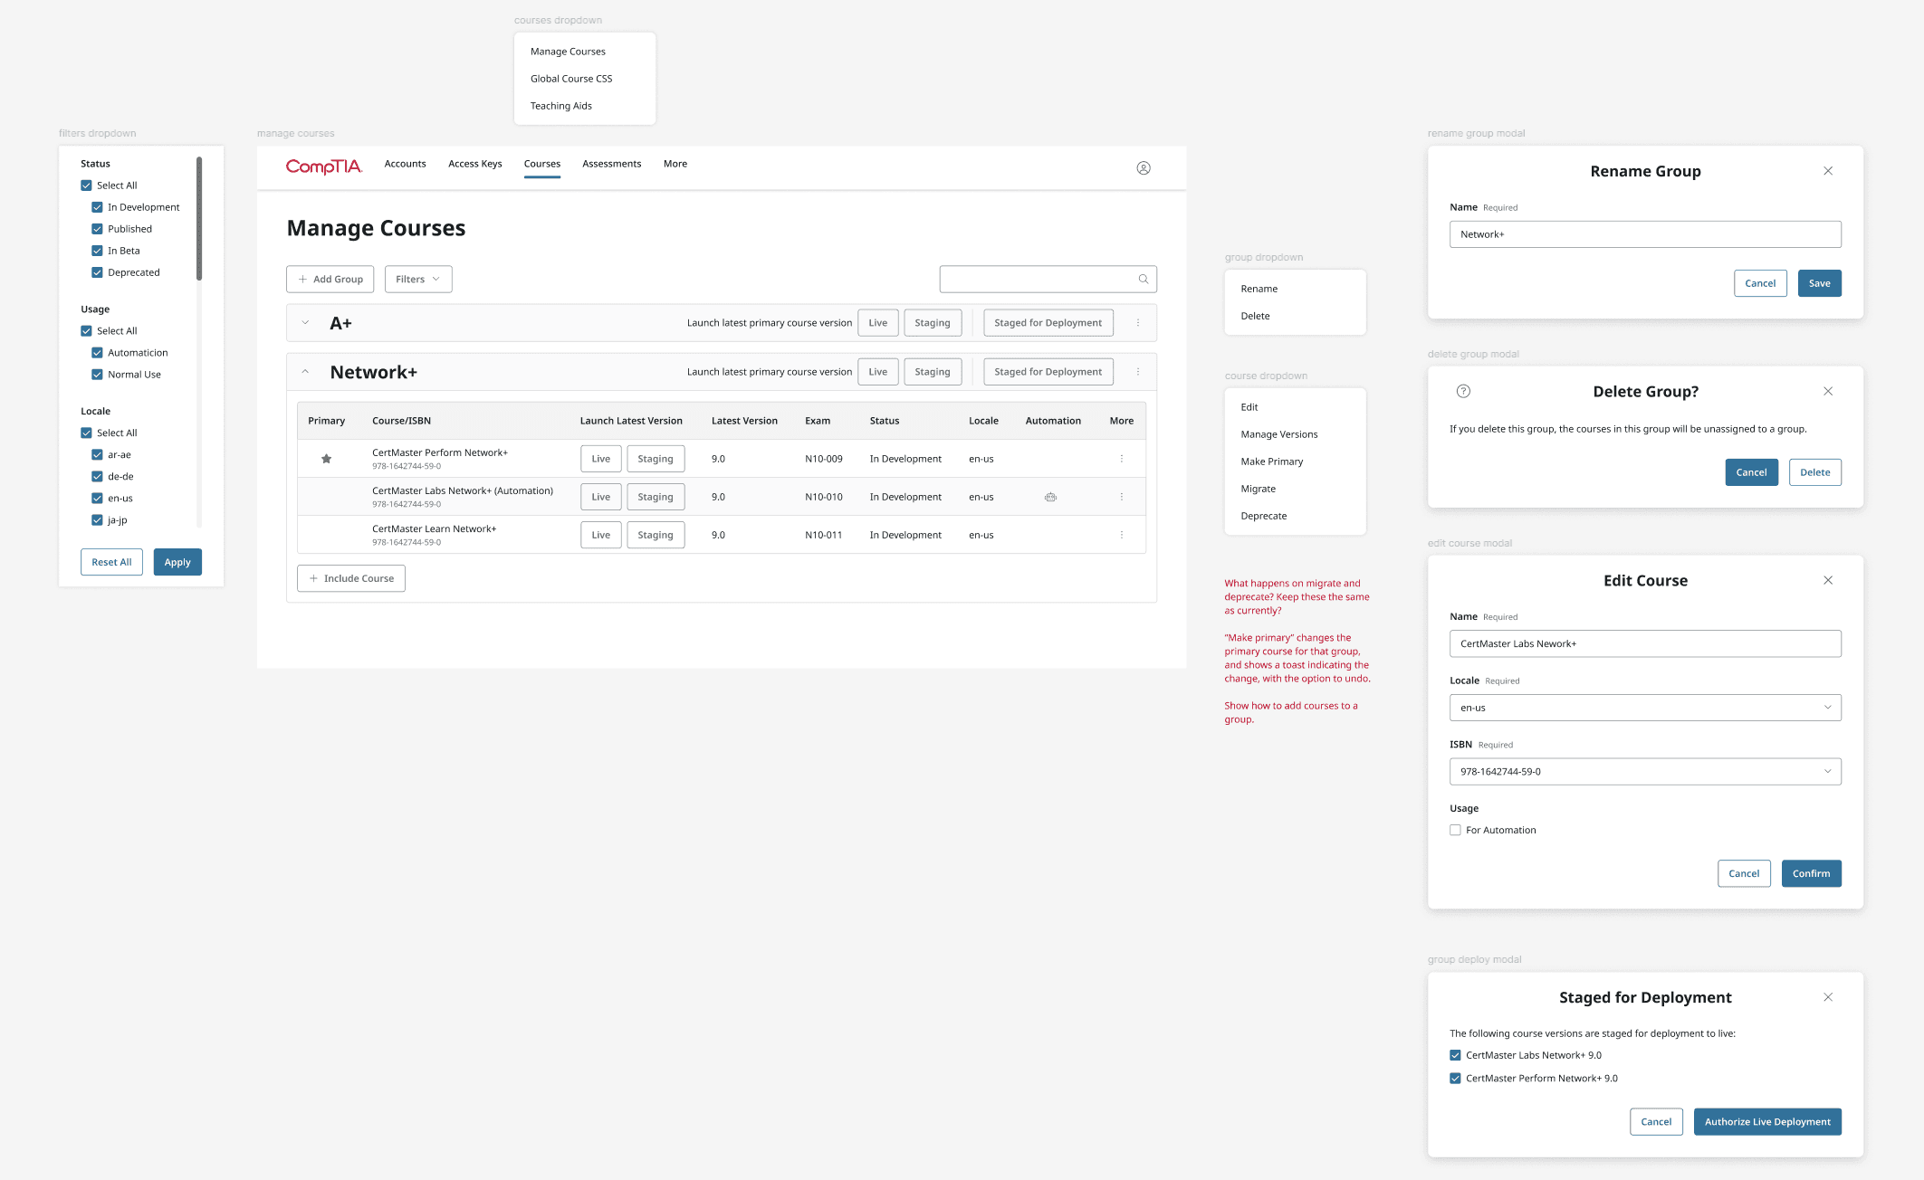Click the CompTIA logo
Image resolution: width=1924 pixels, height=1180 pixels.
[323, 167]
